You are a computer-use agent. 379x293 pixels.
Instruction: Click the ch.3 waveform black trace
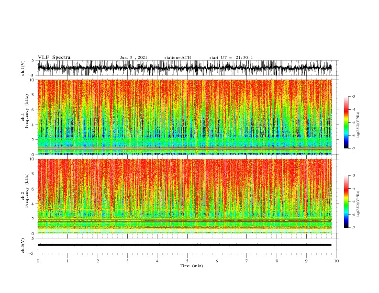point(184,245)
